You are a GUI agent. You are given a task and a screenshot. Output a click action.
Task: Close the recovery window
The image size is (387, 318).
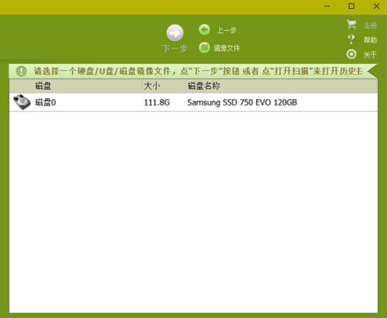click(x=377, y=6)
